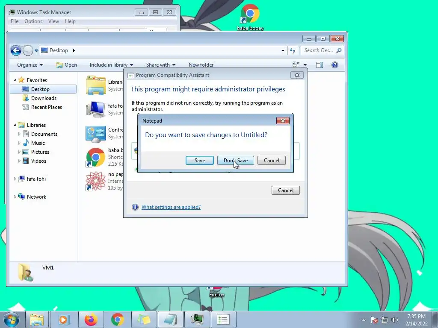The width and height of the screenshot is (438, 328).
Task: Open Options menu in Task Manager
Action: pos(33,21)
